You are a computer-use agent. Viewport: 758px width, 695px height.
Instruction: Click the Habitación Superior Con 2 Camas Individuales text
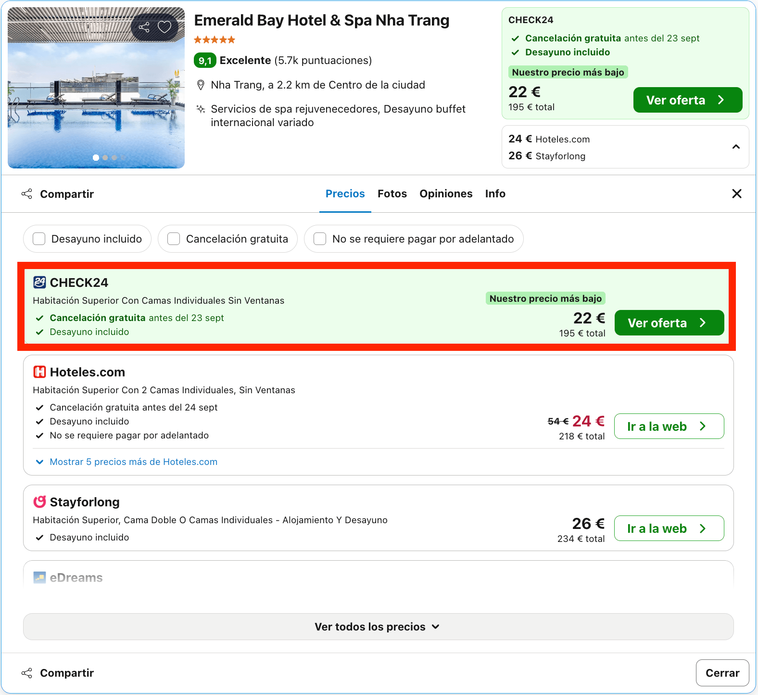coord(164,390)
